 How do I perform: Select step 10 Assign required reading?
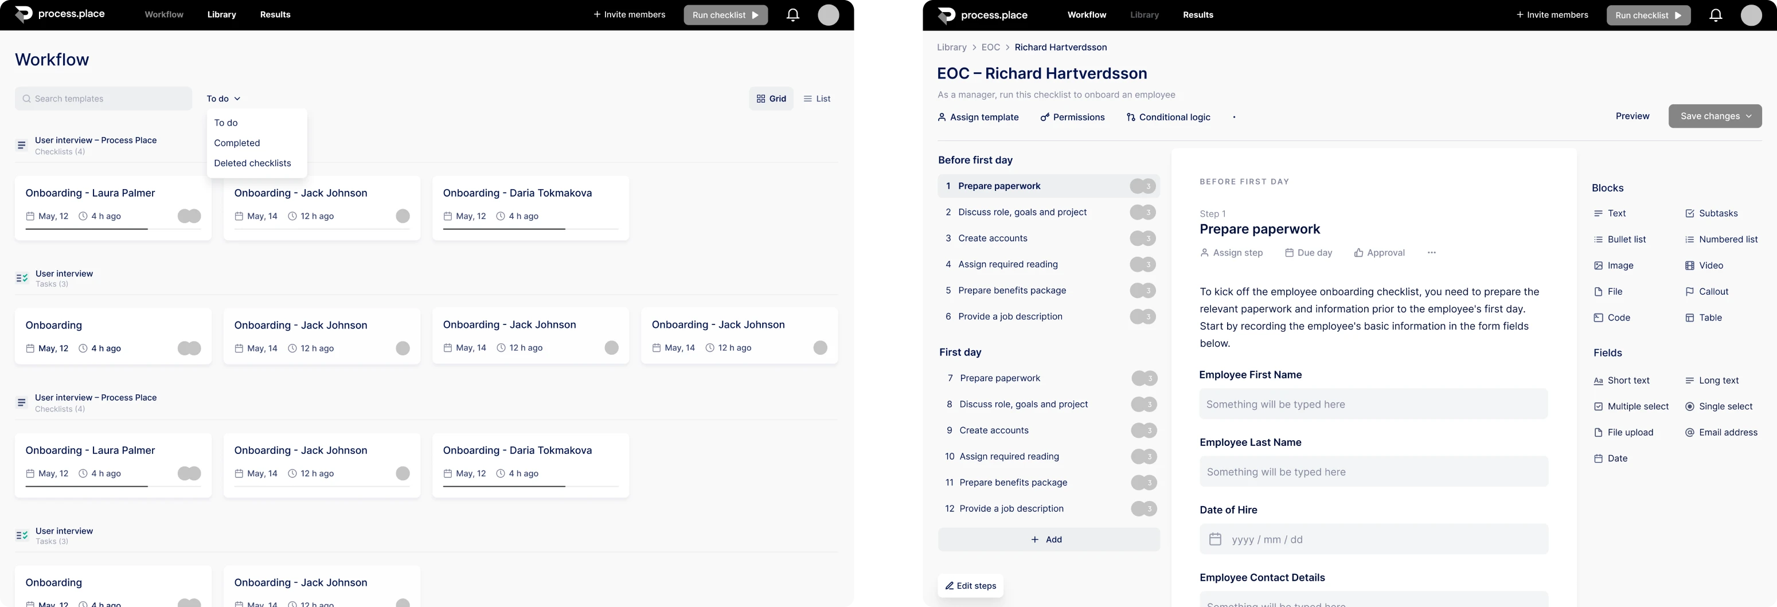tap(1049, 457)
